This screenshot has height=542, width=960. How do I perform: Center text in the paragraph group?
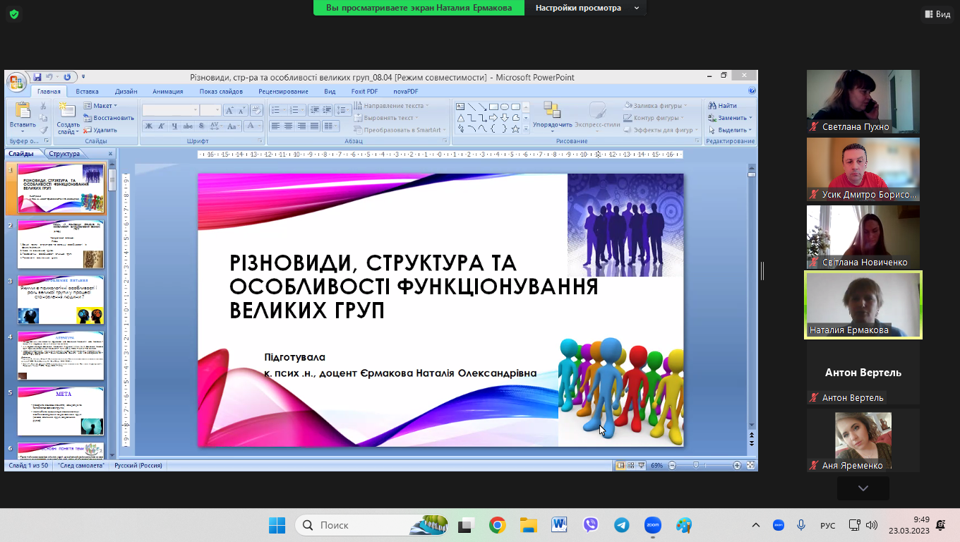(x=289, y=126)
